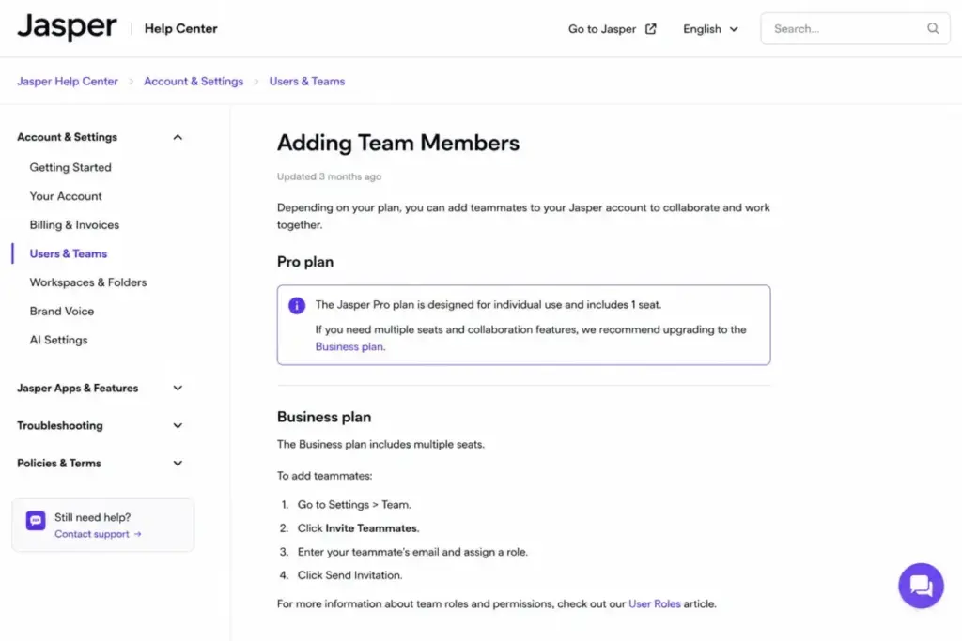Click Jasper Help Center breadcrumb

coord(68,81)
